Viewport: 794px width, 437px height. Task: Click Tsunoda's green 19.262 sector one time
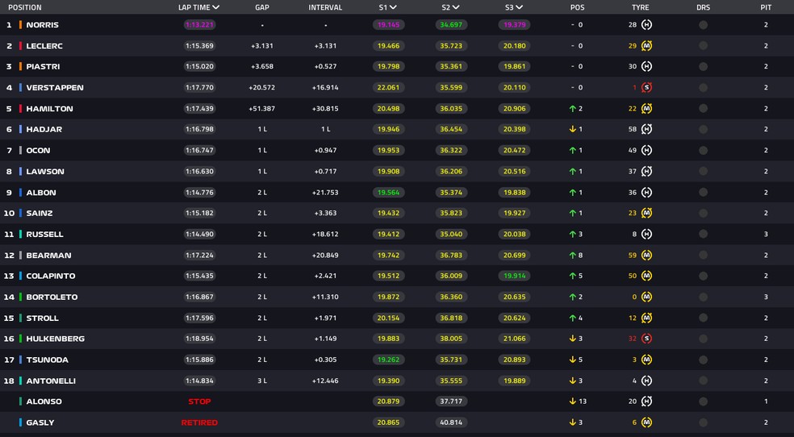tap(388, 360)
